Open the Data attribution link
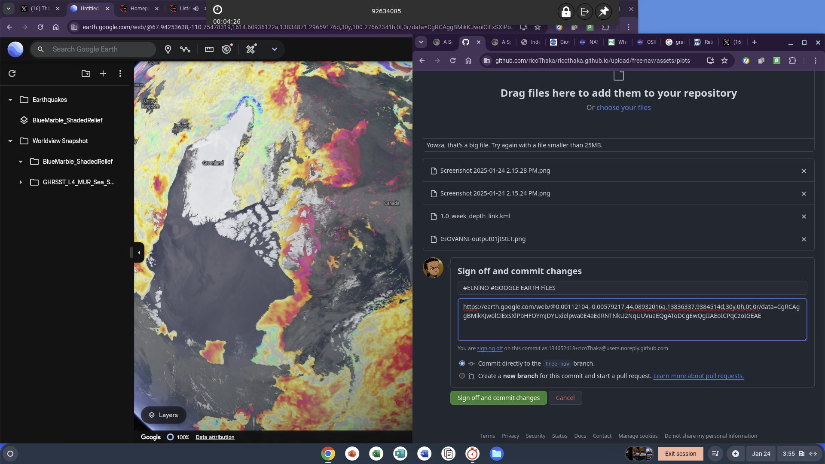The height and width of the screenshot is (464, 825). pos(215,437)
